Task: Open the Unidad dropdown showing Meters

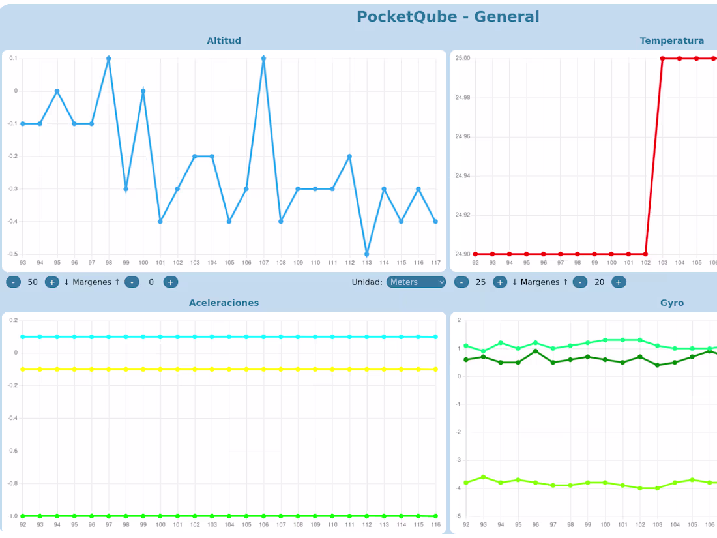Action: point(417,282)
